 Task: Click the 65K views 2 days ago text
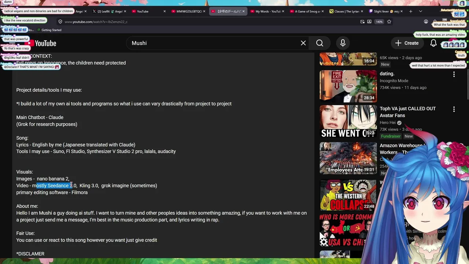[400, 58]
